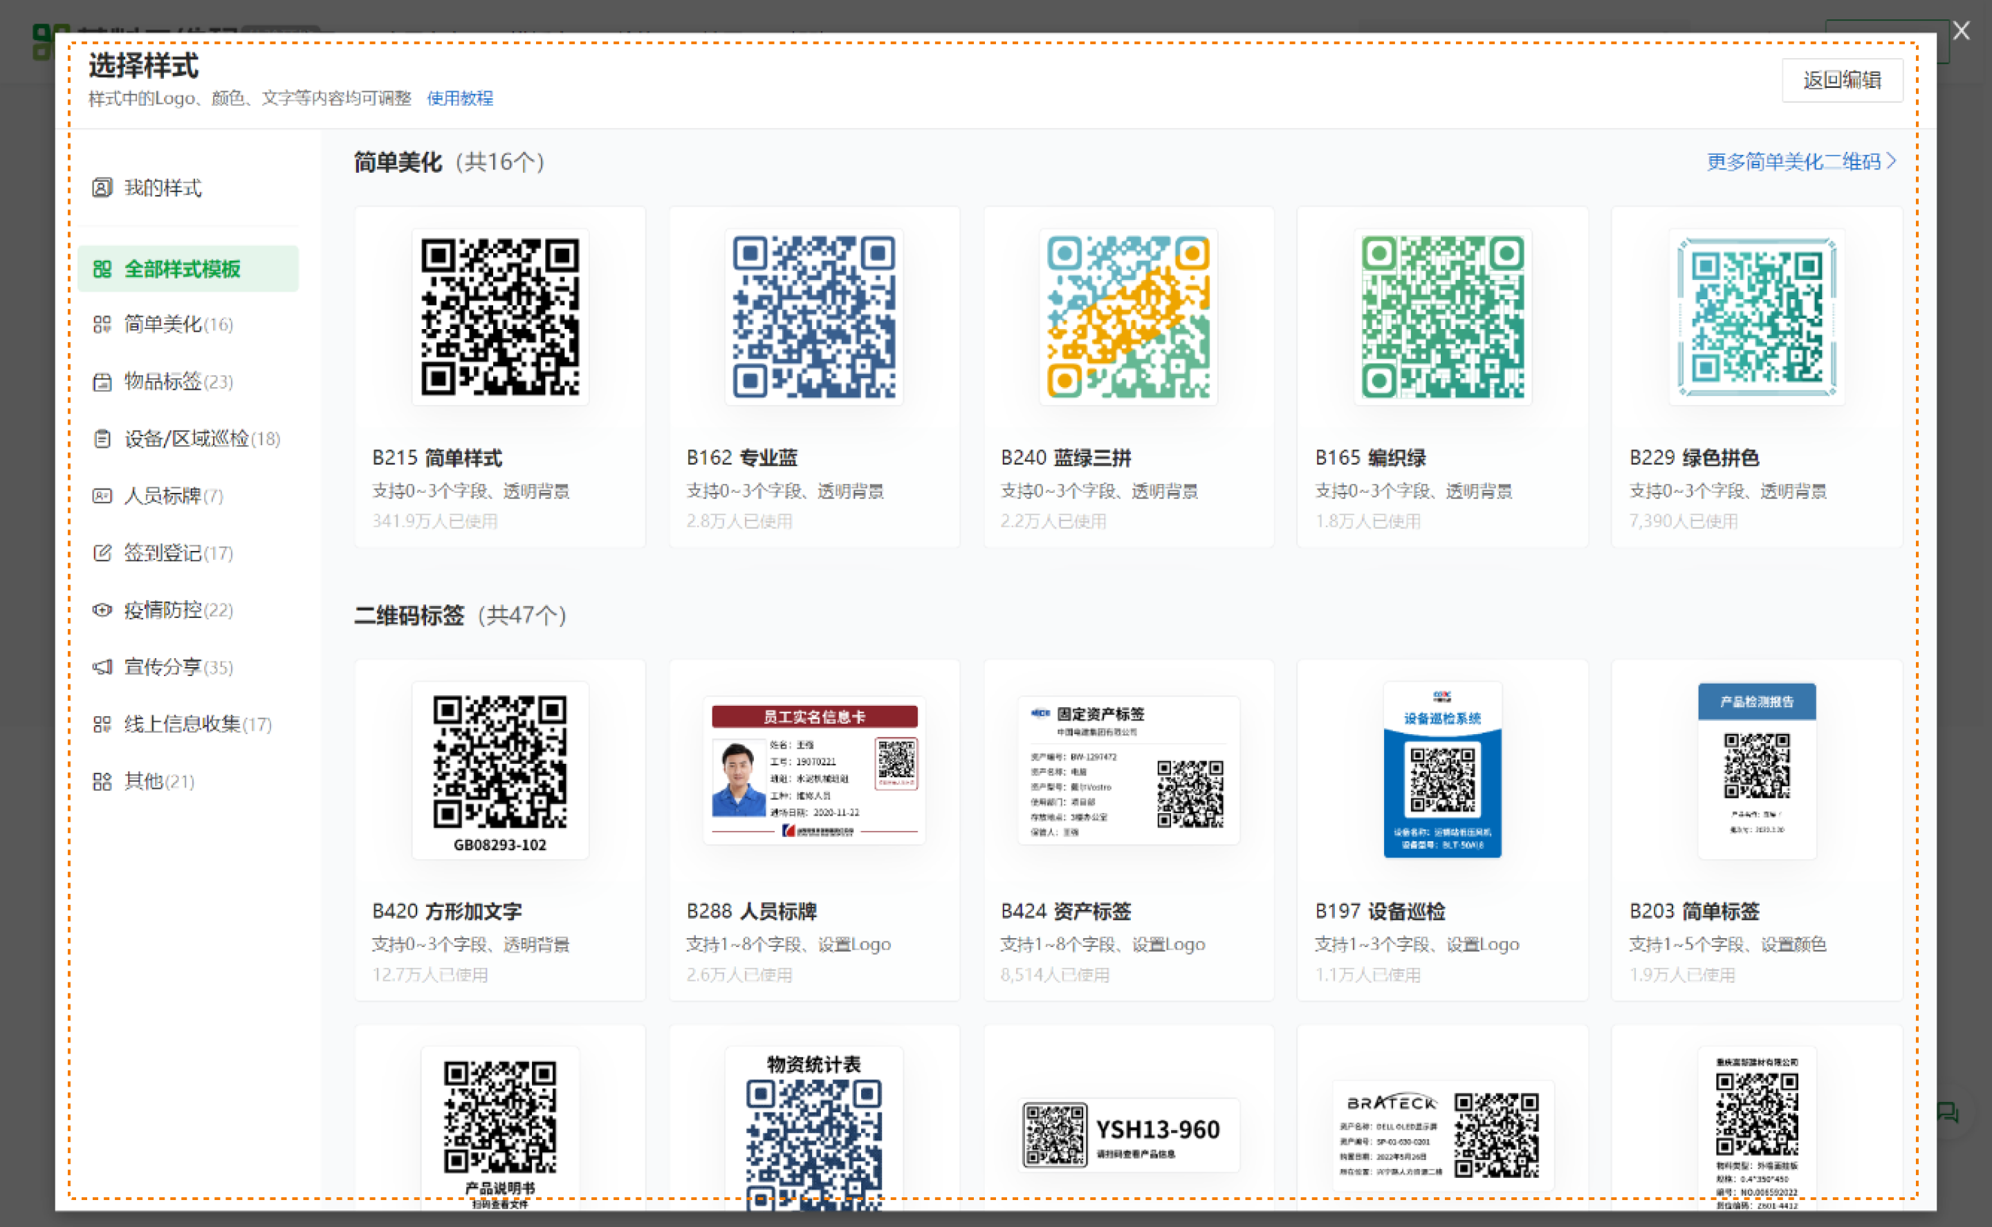The width and height of the screenshot is (1992, 1227).
Task: Open 疫情防控(22) category
Action: (188, 610)
